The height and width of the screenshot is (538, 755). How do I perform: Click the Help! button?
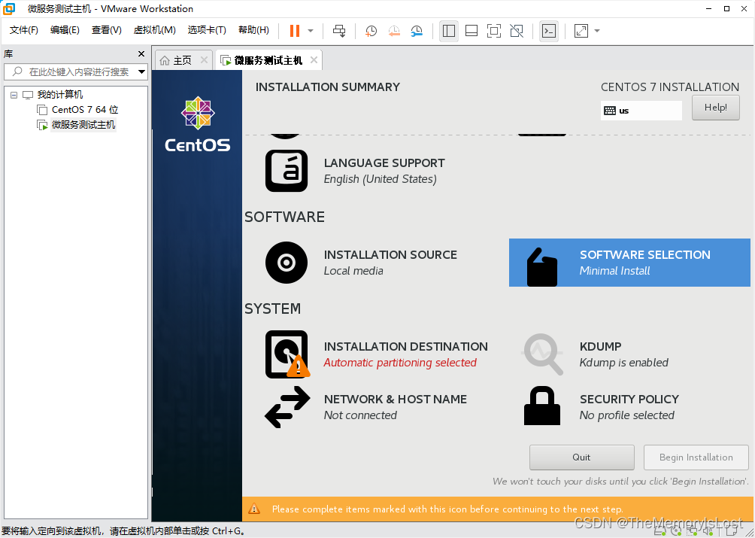tap(715, 108)
